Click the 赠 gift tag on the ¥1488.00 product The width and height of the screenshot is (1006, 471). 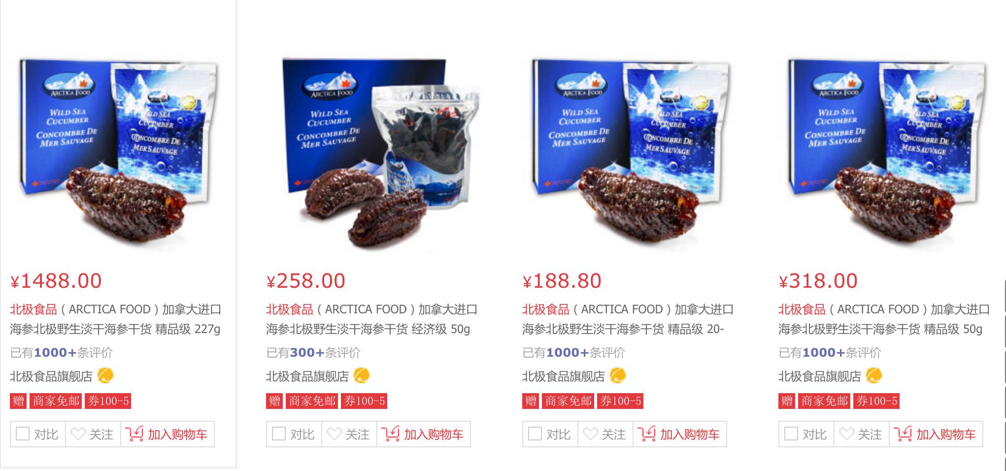(x=19, y=401)
